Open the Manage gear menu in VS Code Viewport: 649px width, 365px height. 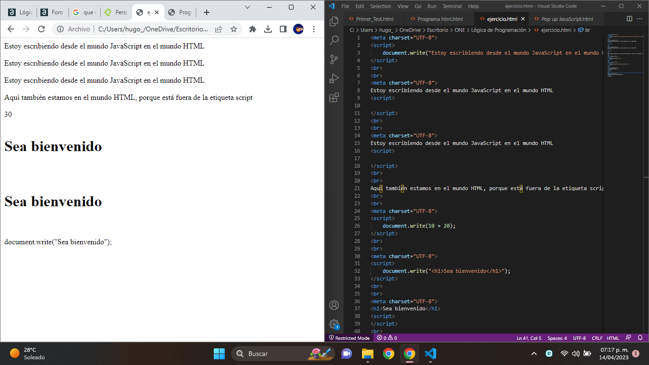[x=334, y=324]
